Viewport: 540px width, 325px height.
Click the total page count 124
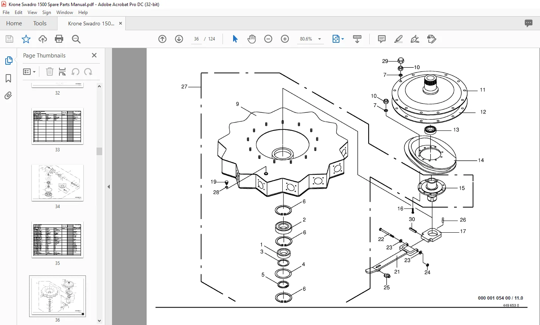[212, 39]
